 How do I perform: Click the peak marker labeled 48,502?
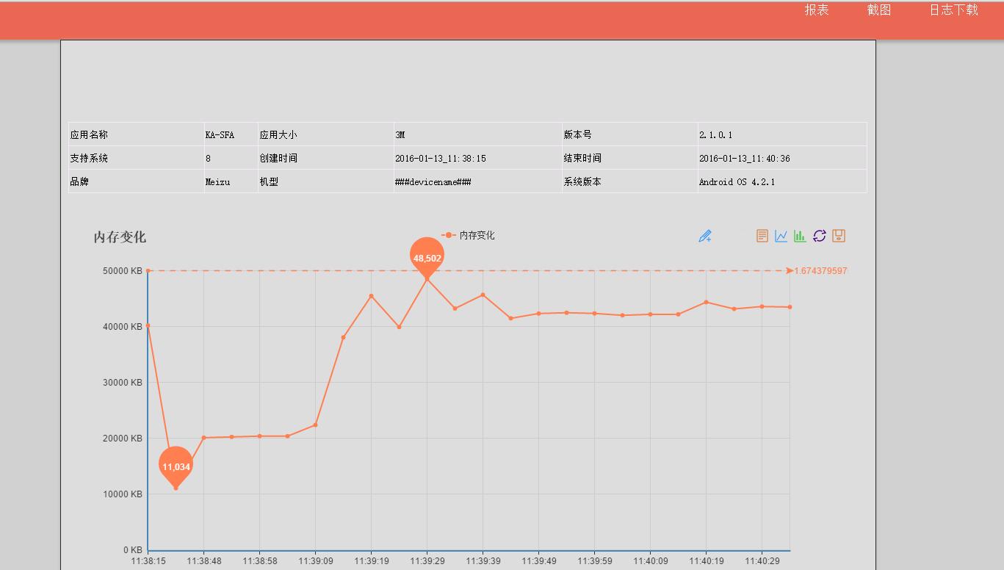pyautogui.click(x=427, y=257)
